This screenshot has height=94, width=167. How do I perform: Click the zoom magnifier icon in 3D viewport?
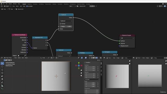pyautogui.click(x=81, y=70)
